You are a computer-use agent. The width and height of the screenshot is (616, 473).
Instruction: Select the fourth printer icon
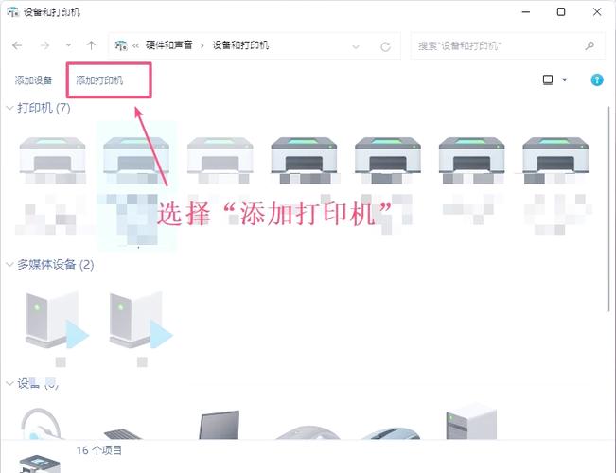click(304, 155)
